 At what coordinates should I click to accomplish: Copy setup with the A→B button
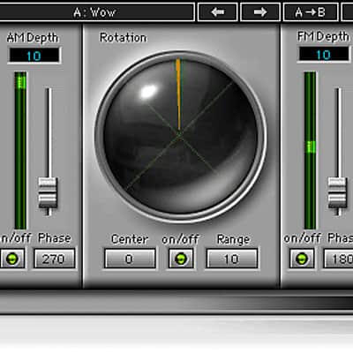click(311, 12)
